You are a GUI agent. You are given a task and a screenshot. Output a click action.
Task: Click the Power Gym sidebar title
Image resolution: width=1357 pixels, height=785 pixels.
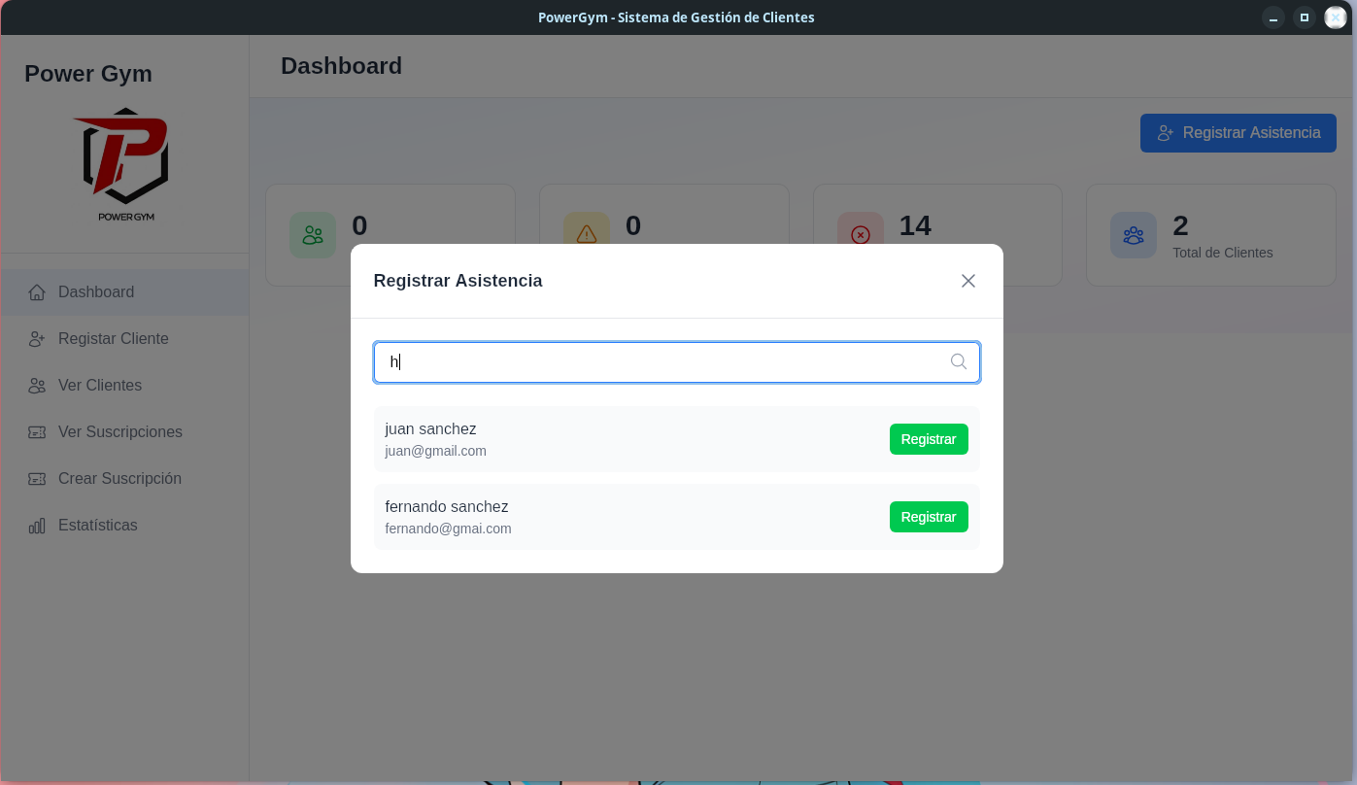point(88,74)
